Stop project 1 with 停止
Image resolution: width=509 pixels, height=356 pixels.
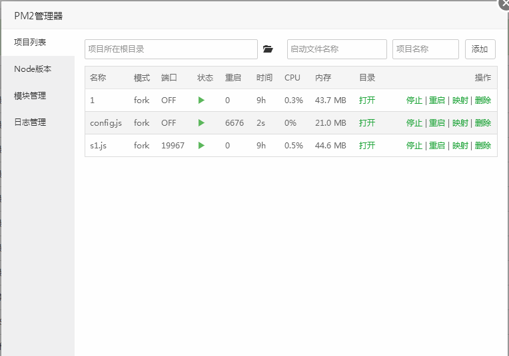414,100
